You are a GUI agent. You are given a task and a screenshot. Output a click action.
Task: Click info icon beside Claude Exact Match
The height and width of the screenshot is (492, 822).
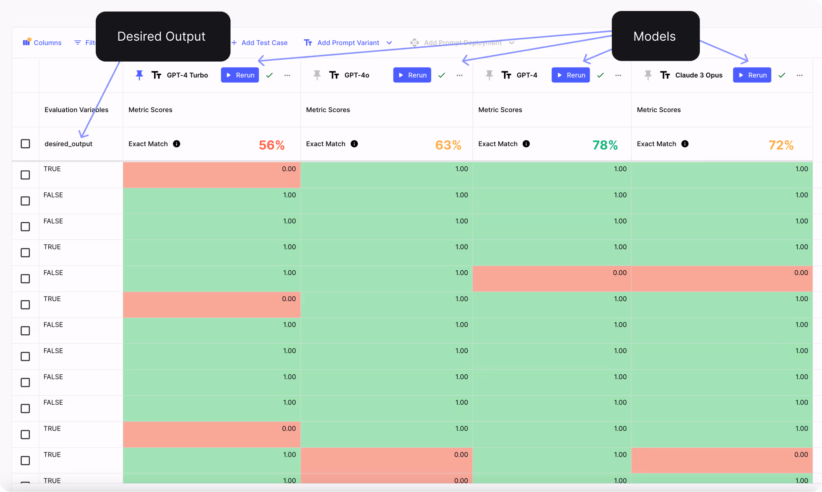[685, 144]
